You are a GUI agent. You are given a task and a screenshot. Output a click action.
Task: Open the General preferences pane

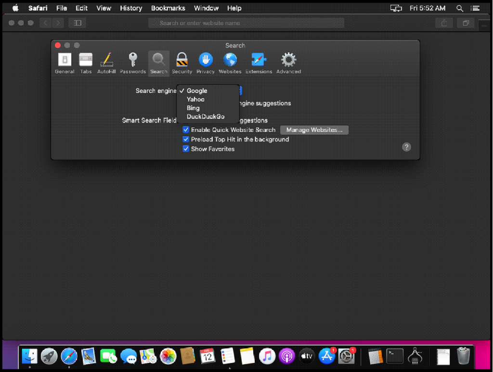(65, 64)
